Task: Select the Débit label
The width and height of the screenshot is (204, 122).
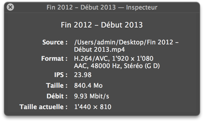Action: coord(57,96)
